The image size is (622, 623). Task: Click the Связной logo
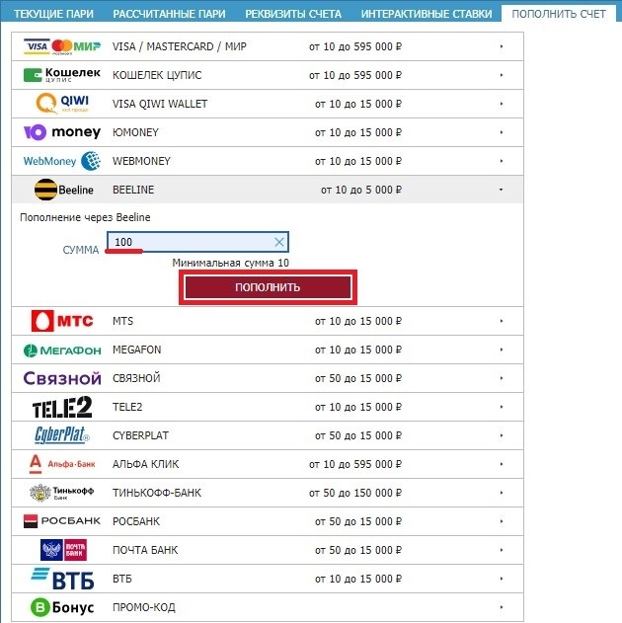tap(62, 378)
